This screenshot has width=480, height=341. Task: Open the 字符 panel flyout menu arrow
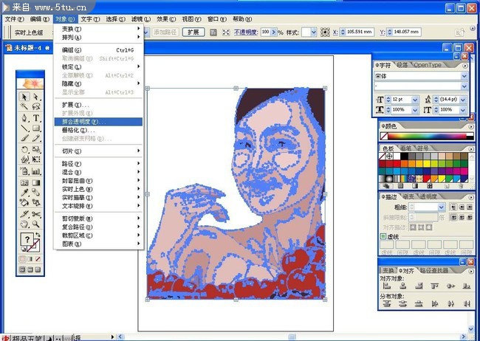(x=465, y=66)
